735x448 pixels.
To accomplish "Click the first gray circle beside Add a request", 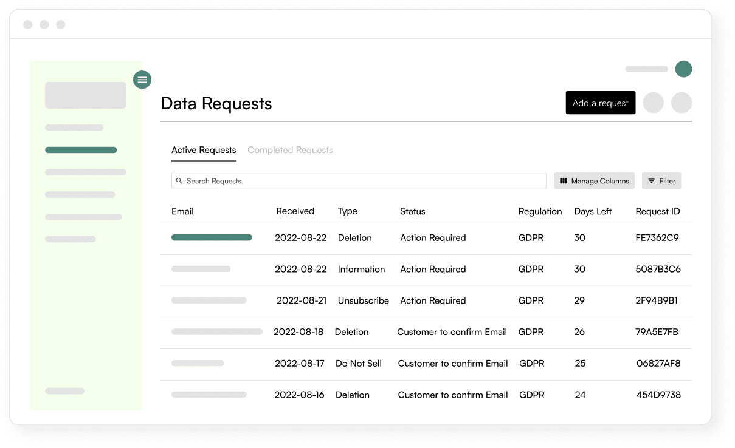I will 654,103.
